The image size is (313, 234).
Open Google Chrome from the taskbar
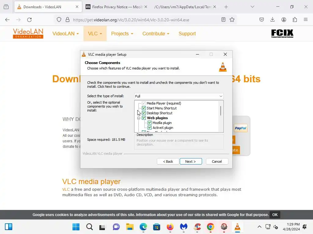[210, 227]
